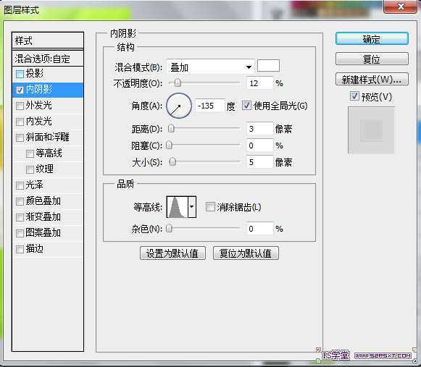Enable the 斜面和浮雕 bevel checkbox
421x367 pixels.
tap(20, 138)
